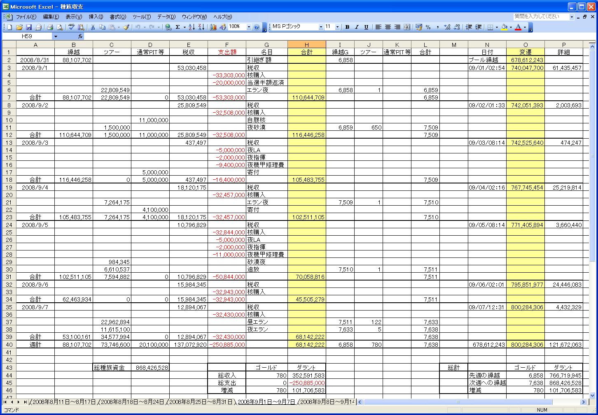This screenshot has height=415, width=598.
Task: Click the Print icon
Action: coord(50,27)
